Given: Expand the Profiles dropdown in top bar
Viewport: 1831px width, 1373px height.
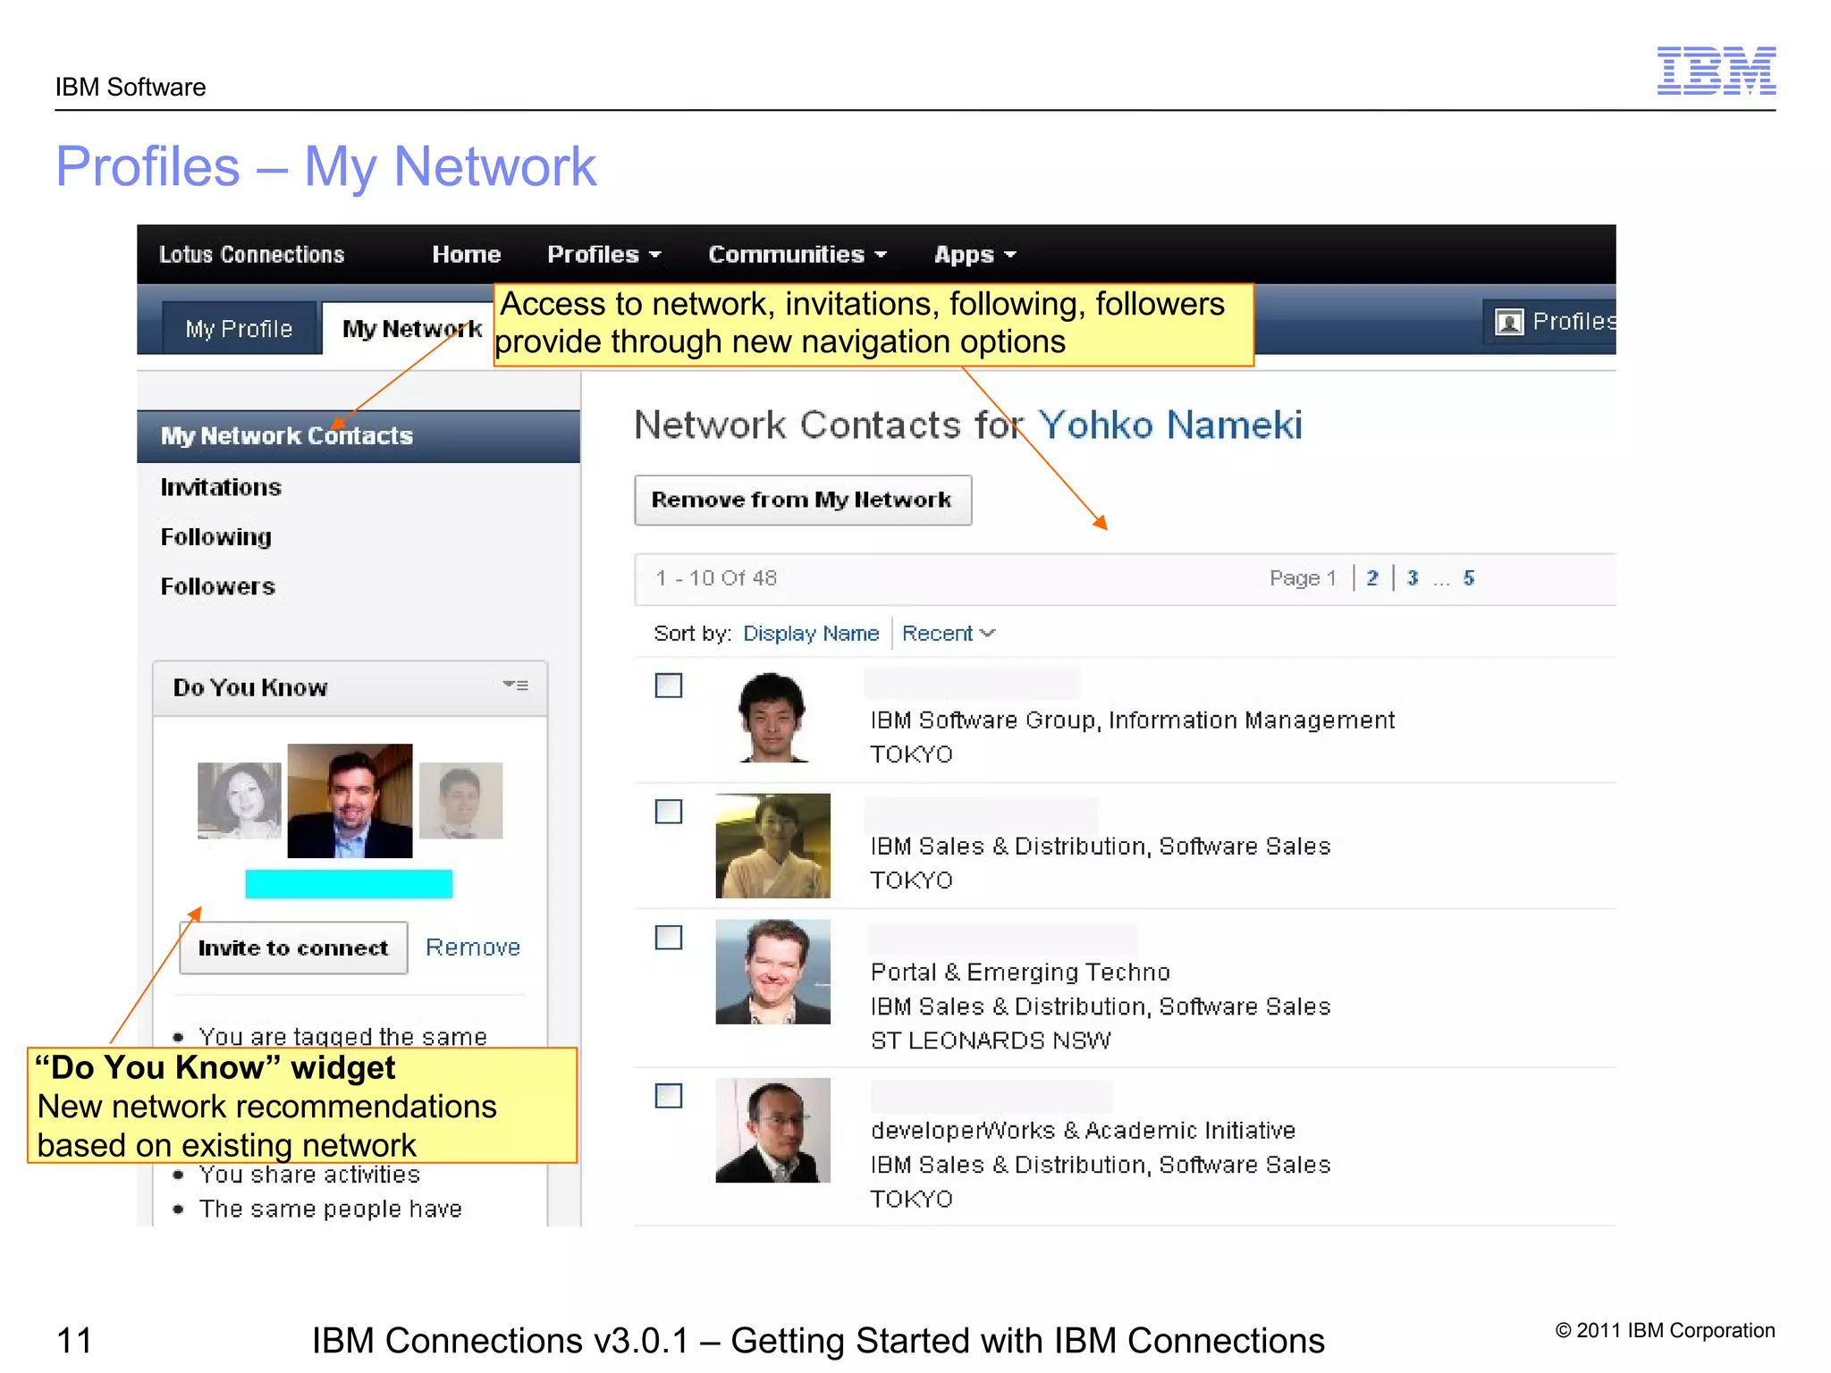Looking at the screenshot, I should tap(604, 255).
